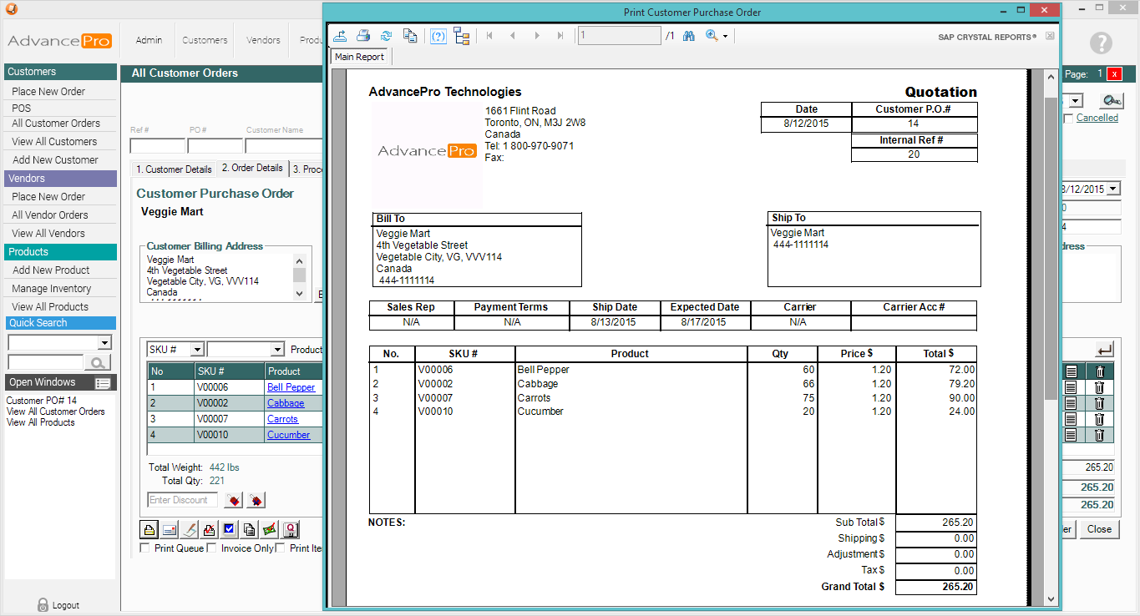Click the apply discount tag icon
Viewport: 1140px width, 616px height.
234,500
